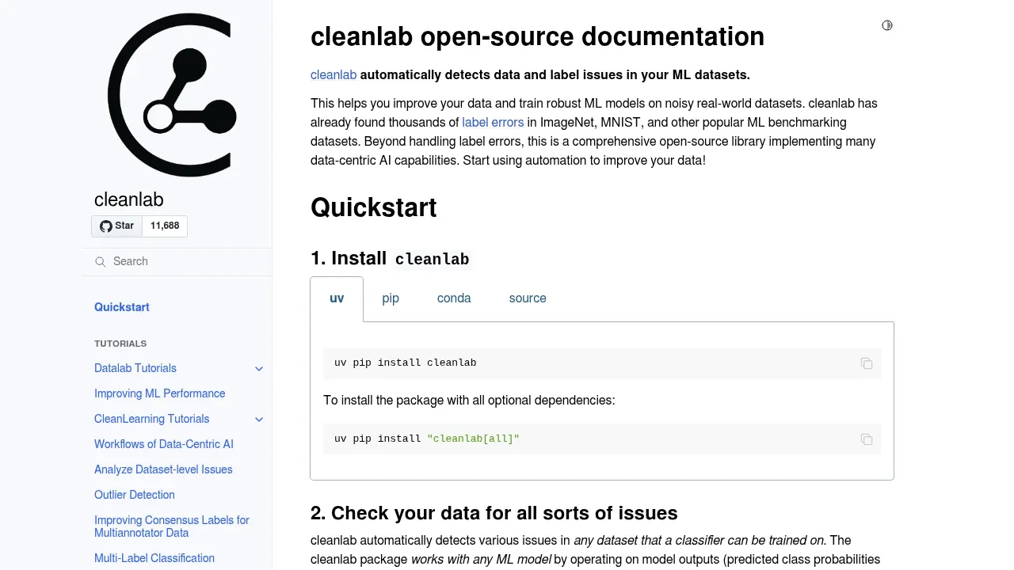Open the Quickstart sidebar link
This screenshot has width=1014, height=570.
pyautogui.click(x=122, y=307)
